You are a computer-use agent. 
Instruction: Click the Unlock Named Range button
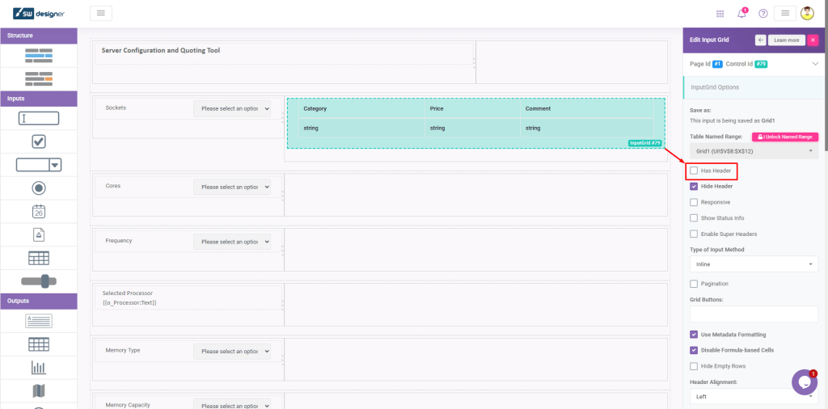click(x=784, y=137)
